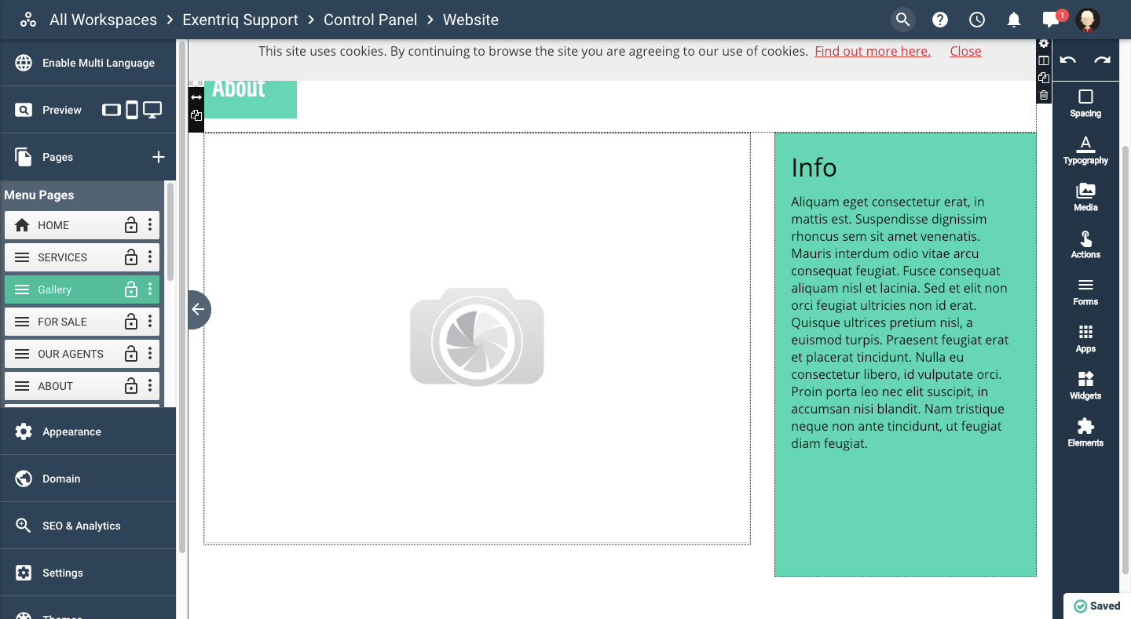Open the Actions panel
The width and height of the screenshot is (1131, 619).
(x=1085, y=244)
